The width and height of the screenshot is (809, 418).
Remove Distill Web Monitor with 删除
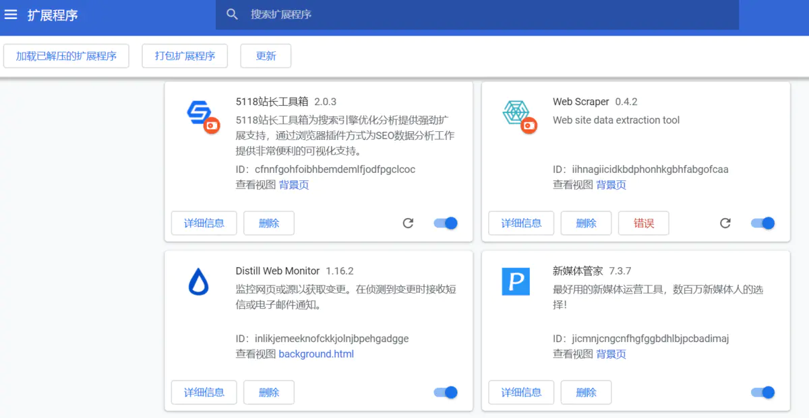point(269,392)
